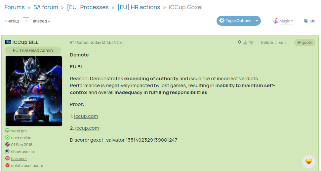Open [EU] HR actions breadcrumb
The width and height of the screenshot is (321, 171).
tap(139, 7)
